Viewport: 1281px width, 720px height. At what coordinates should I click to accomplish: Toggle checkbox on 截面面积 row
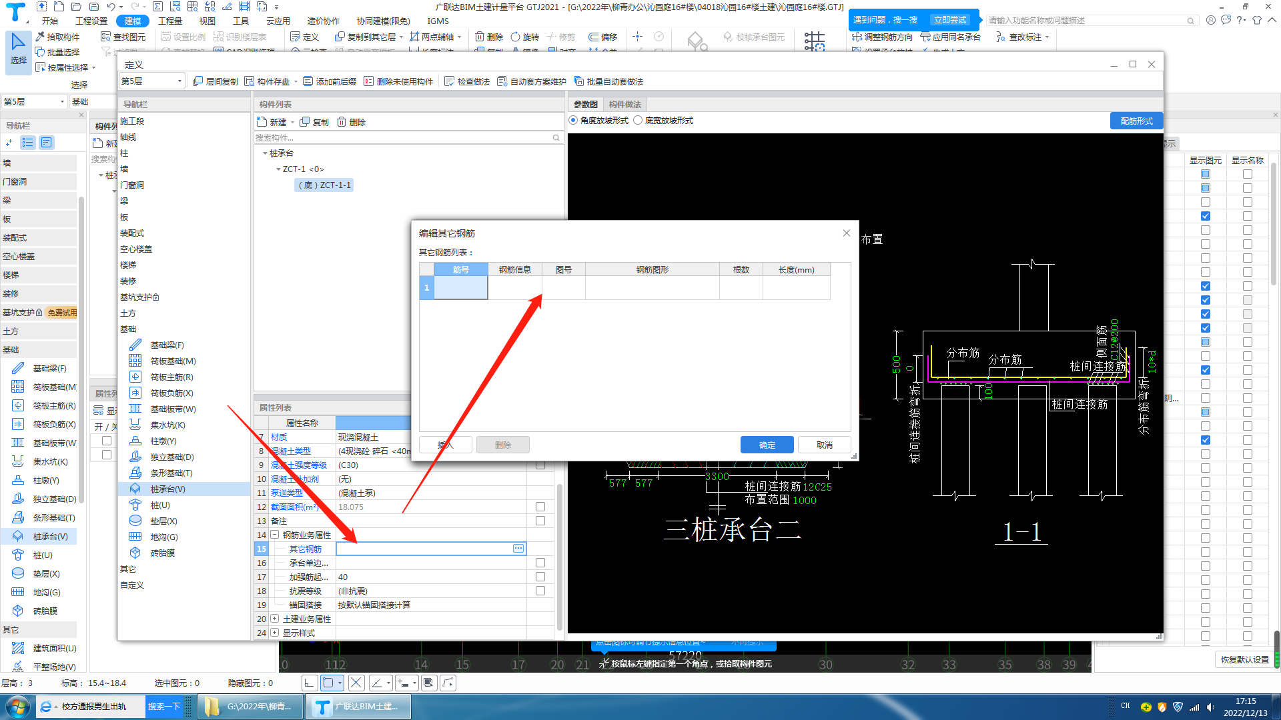click(540, 507)
